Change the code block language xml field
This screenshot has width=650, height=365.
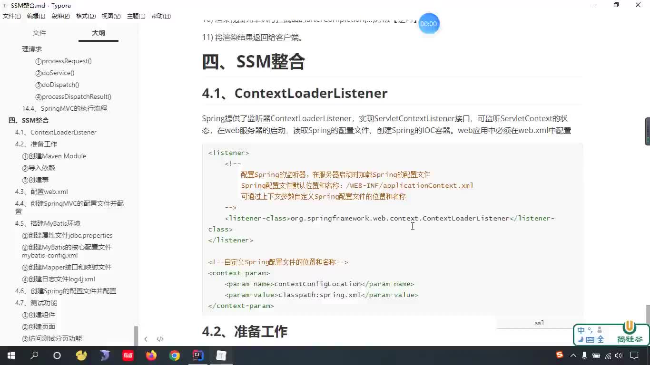539,323
